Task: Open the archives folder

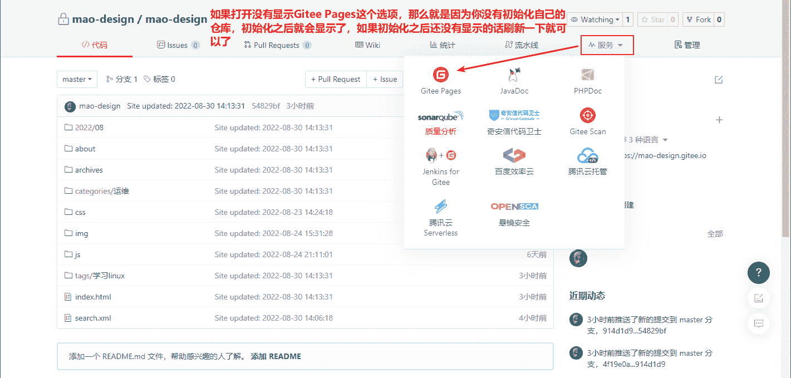Action: [89, 170]
